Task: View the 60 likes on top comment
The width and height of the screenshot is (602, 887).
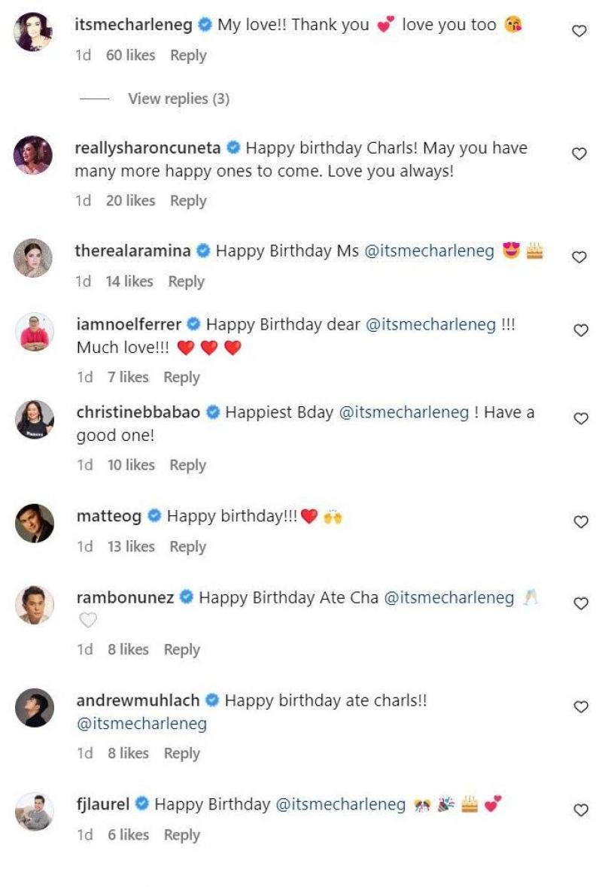Action: (x=130, y=56)
